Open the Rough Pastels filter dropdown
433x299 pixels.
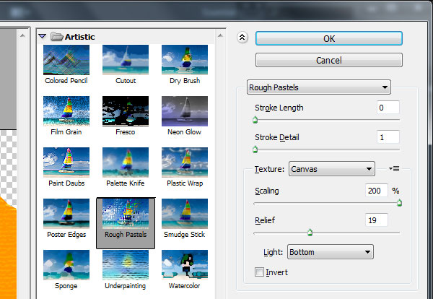(319, 87)
